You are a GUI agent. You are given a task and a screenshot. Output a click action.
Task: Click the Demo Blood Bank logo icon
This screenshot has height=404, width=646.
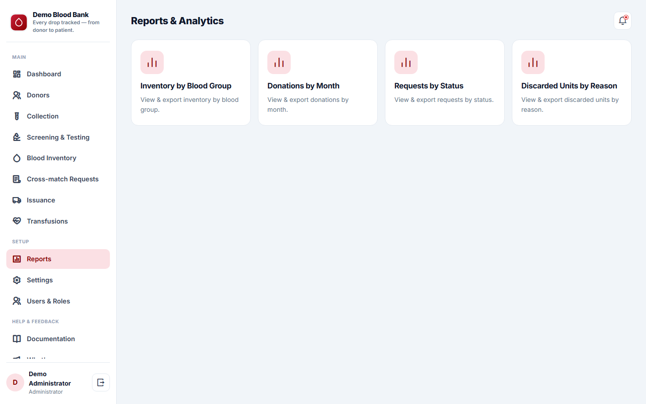pyautogui.click(x=19, y=22)
